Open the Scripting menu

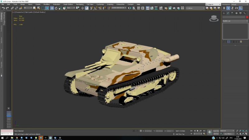(110, 4)
